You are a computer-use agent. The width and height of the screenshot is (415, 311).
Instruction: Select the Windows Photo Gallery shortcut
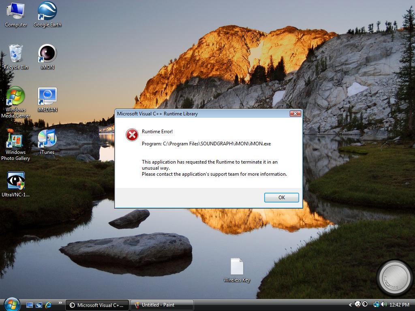tap(16, 145)
